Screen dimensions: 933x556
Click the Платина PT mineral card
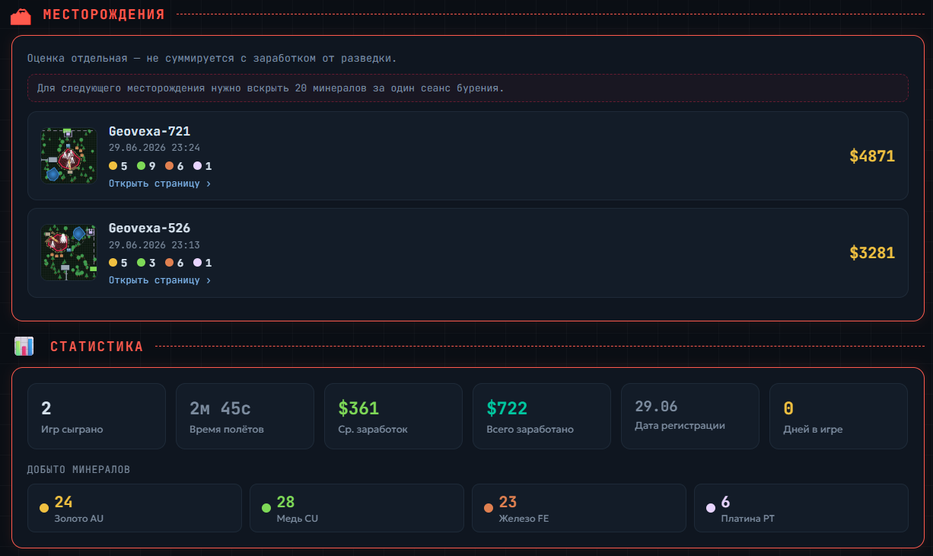click(801, 508)
